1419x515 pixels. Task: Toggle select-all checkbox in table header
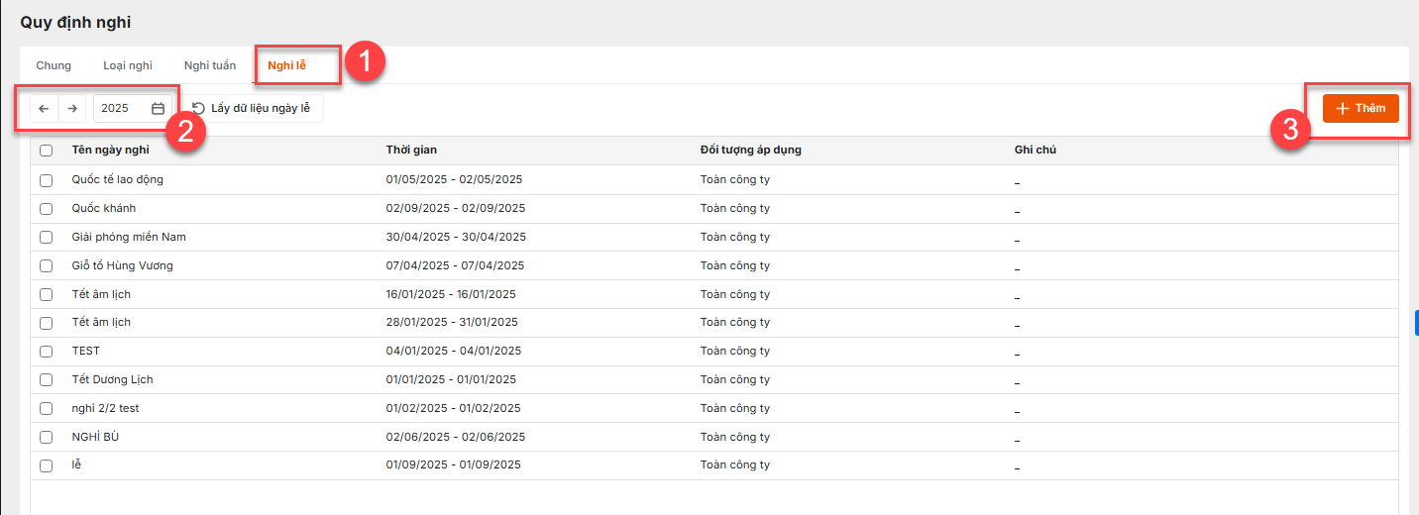[46, 151]
